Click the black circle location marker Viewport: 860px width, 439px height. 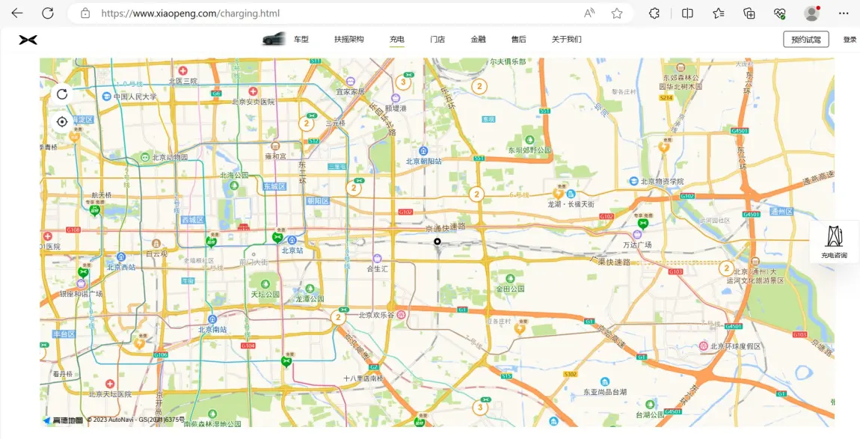click(x=437, y=242)
